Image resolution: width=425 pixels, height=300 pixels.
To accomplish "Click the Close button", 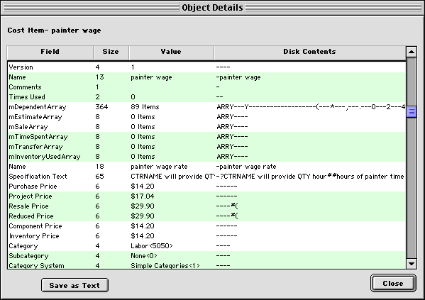I will tap(393, 284).
